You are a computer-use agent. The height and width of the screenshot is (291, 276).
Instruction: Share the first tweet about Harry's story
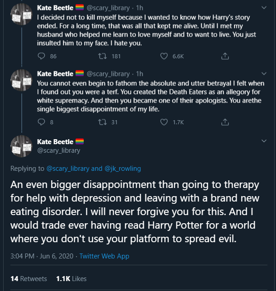[225, 56]
